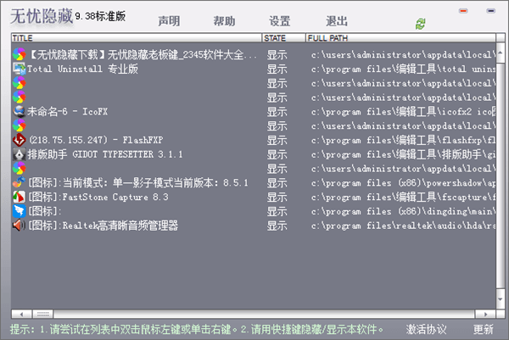Click the GIDOT TYPESETTER row icon
Screen dimensions: 509x340
point(19,154)
